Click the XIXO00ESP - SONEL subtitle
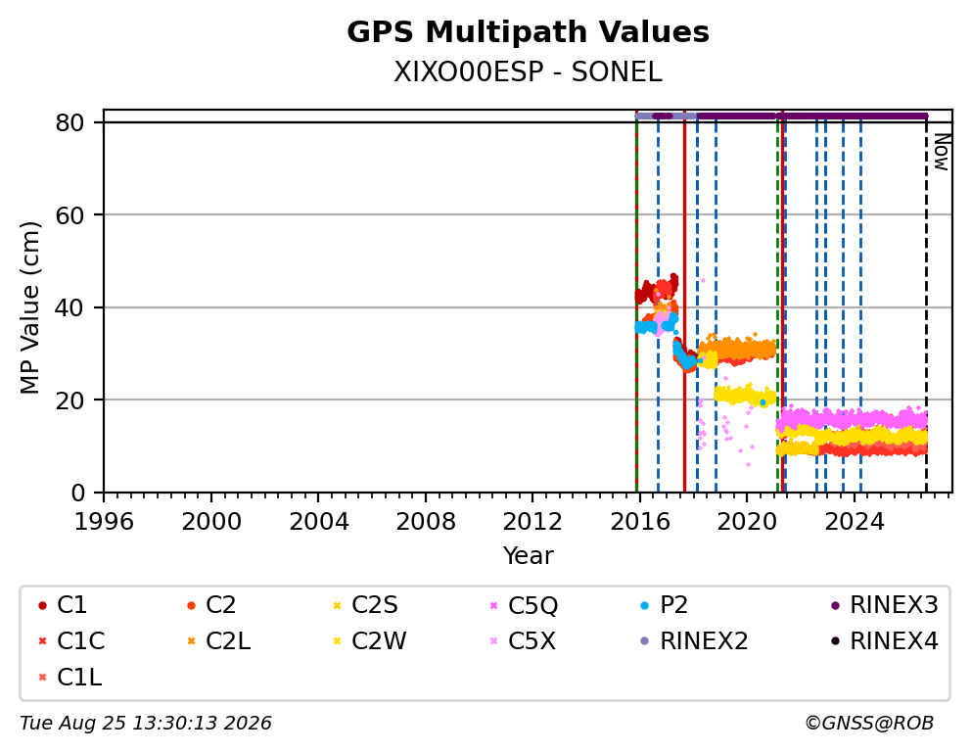 [x=528, y=72]
